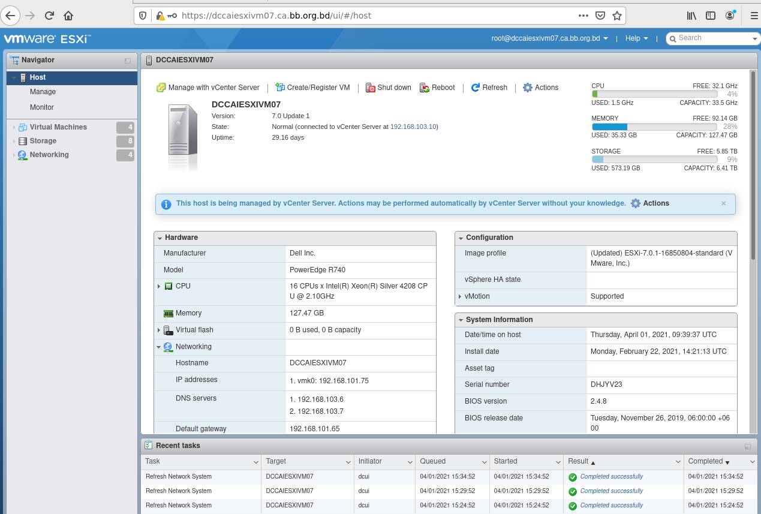The image size is (761, 514).
Task: Expand the Virtual flash row
Action: 159,330
